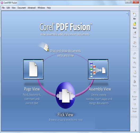Close the Corel PDF Fusion window

[136, 2]
